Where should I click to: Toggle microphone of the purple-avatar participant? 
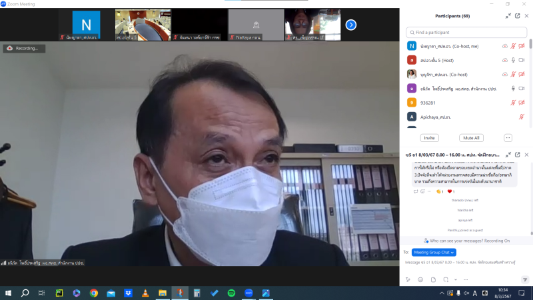coord(513,89)
